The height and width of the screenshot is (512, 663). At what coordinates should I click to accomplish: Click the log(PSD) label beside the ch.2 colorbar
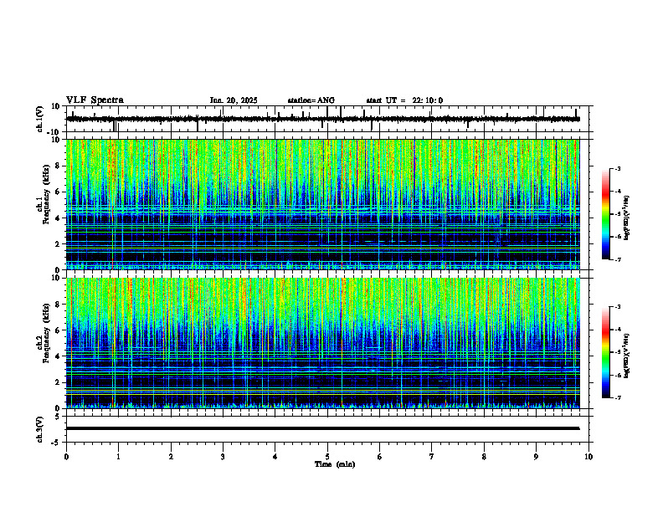(x=626, y=356)
